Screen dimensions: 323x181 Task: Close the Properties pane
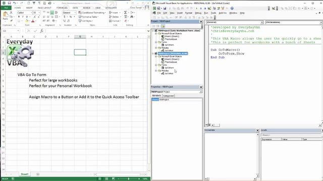pyautogui.click(x=201, y=87)
